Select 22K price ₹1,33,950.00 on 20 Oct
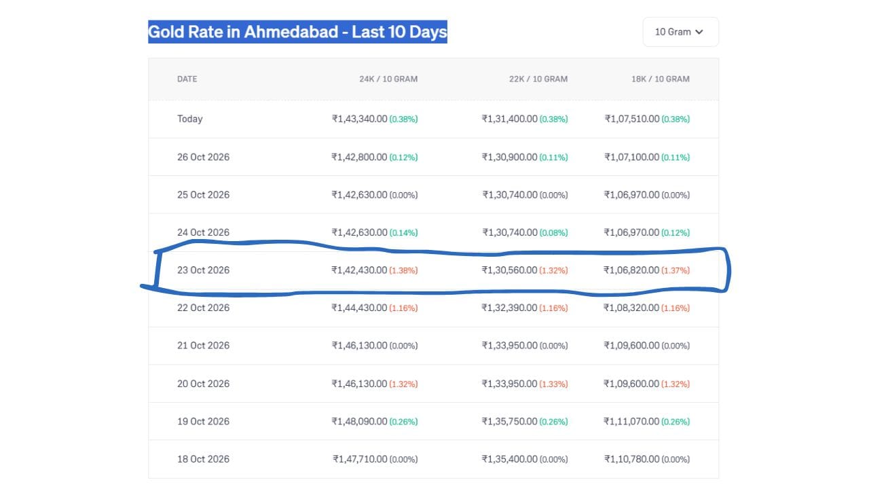Image resolution: width=869 pixels, height=489 pixels. point(510,384)
